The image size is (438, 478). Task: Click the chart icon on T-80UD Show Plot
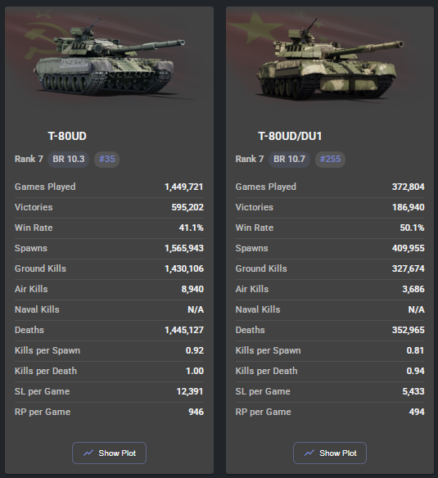click(x=88, y=453)
